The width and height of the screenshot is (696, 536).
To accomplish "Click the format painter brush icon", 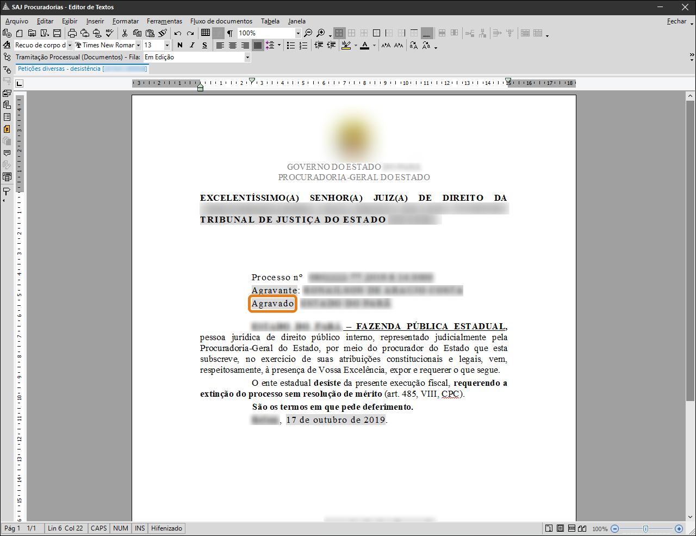I will [163, 33].
